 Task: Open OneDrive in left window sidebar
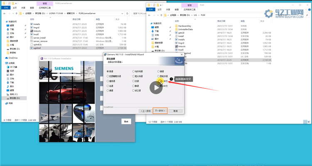tap(13, 58)
